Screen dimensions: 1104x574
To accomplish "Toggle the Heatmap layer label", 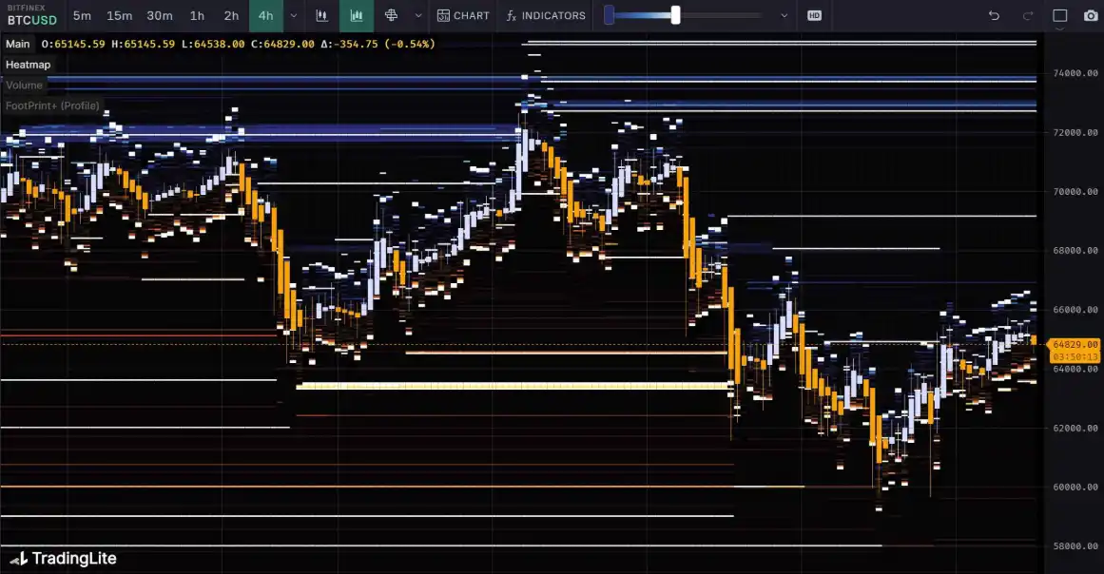I will pos(28,65).
